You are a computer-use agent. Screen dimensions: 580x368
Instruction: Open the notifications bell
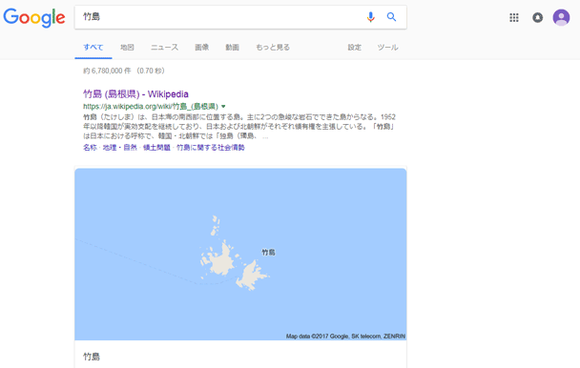(537, 17)
